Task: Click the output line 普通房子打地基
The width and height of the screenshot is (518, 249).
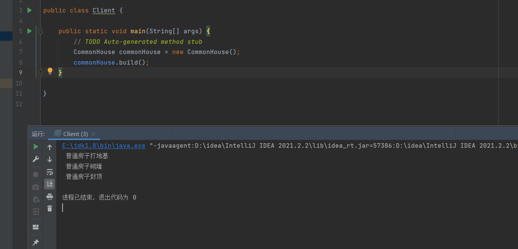Action: (x=87, y=156)
